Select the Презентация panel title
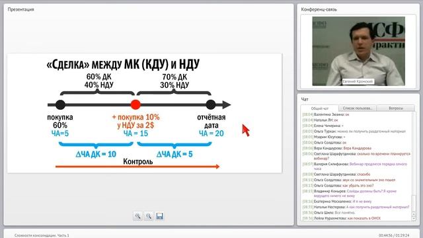The height and width of the screenshot is (238, 423). click(x=20, y=9)
